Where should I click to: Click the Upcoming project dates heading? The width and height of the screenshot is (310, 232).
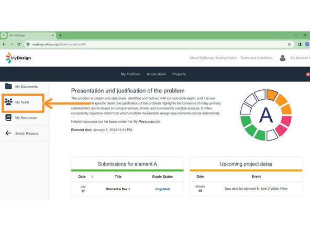(x=246, y=164)
